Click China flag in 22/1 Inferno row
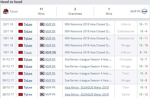Screen dimensions: 150x98 20,24
